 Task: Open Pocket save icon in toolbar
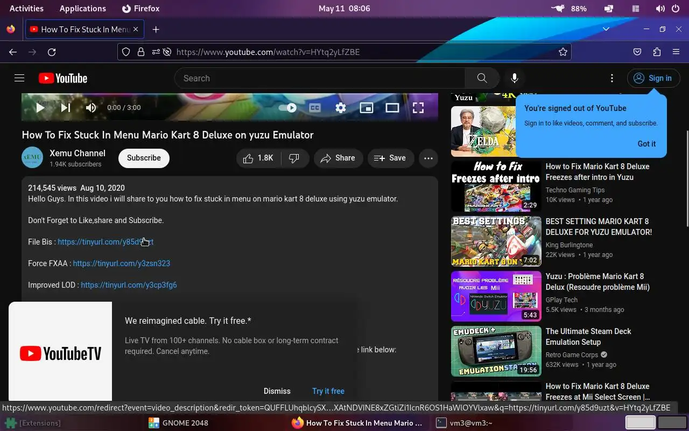click(637, 52)
